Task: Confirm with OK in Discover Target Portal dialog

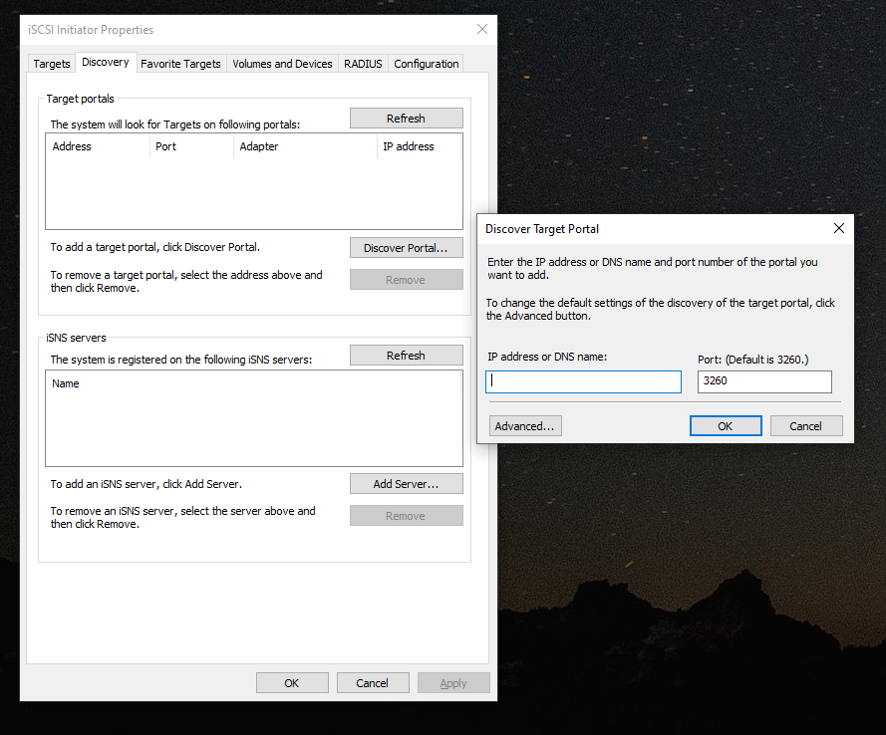Action: pyautogui.click(x=726, y=426)
